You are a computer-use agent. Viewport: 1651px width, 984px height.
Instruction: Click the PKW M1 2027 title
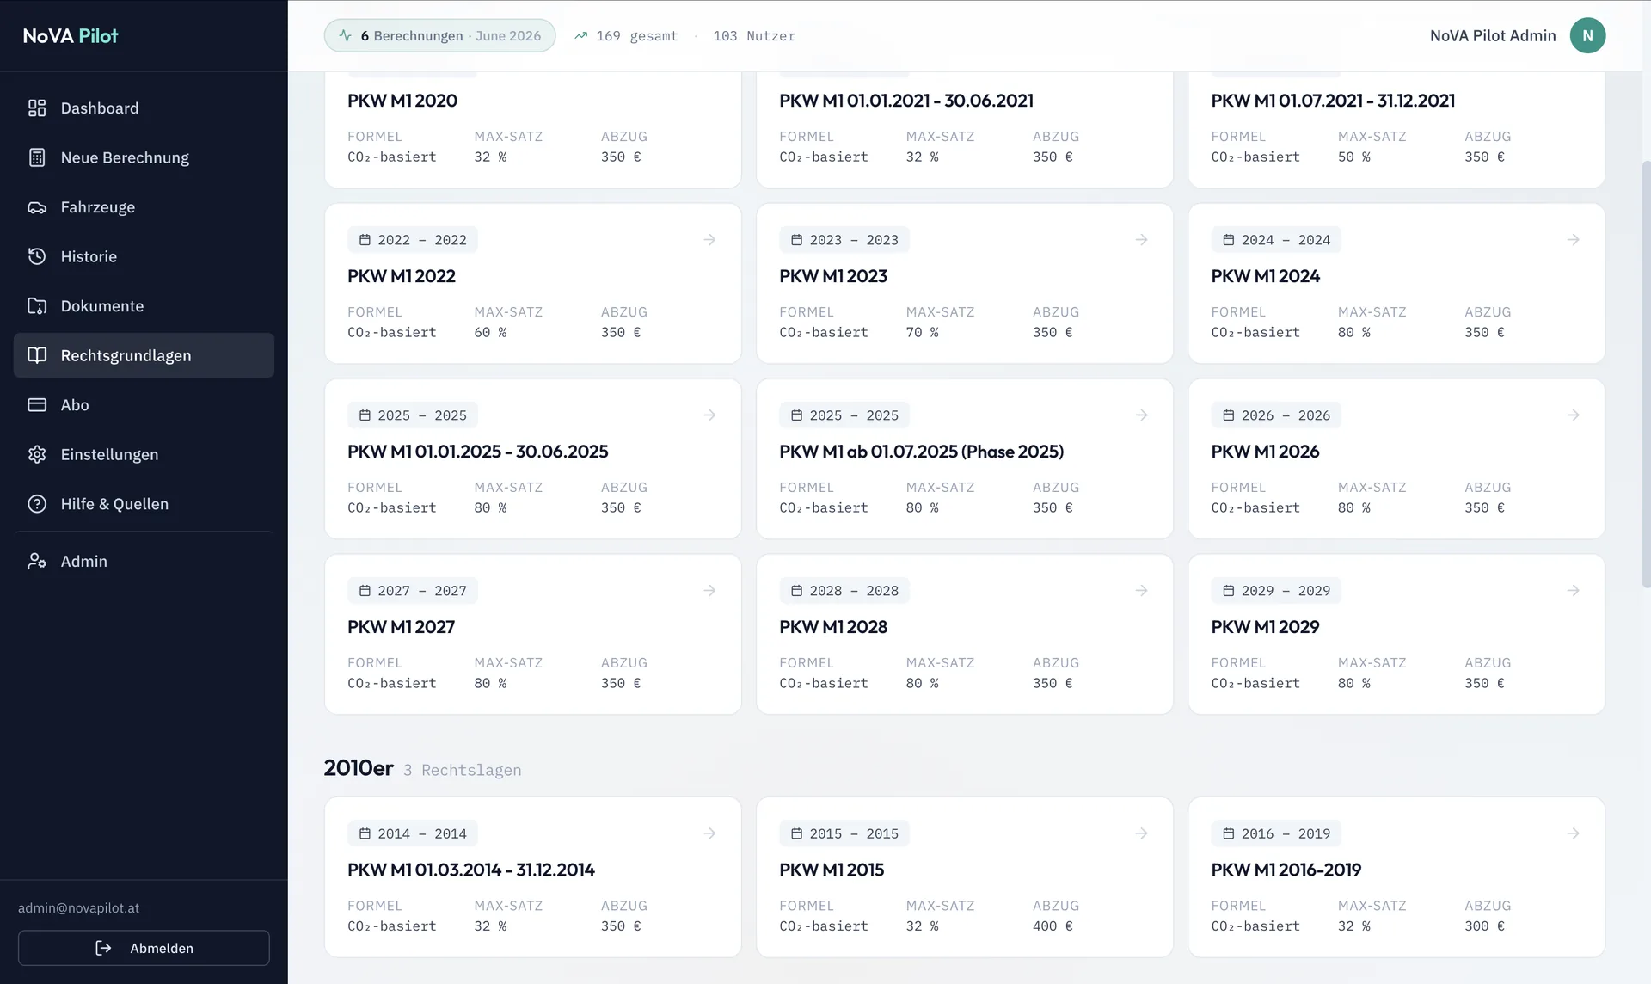pyautogui.click(x=401, y=627)
